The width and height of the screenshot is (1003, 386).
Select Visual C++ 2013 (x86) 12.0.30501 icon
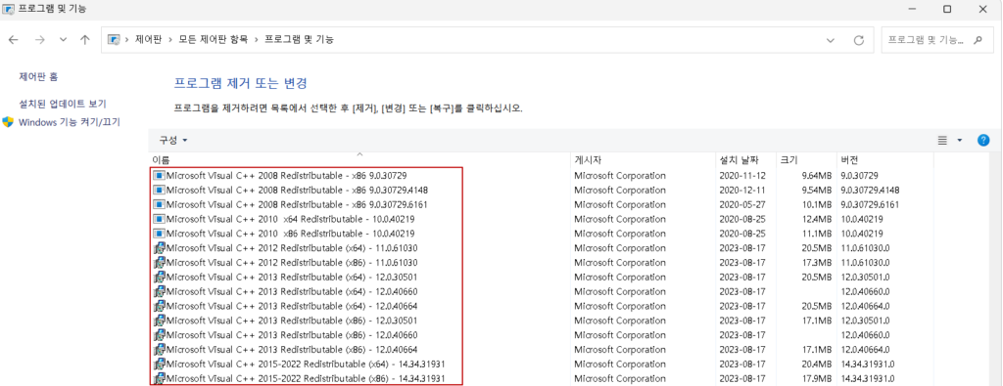(x=160, y=321)
